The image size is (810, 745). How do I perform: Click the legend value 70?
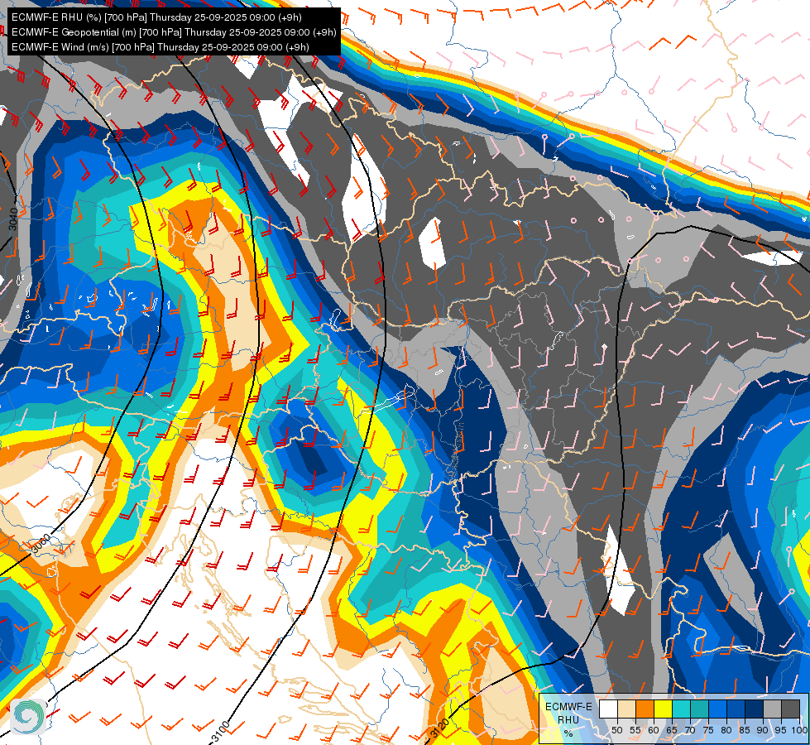(690, 731)
